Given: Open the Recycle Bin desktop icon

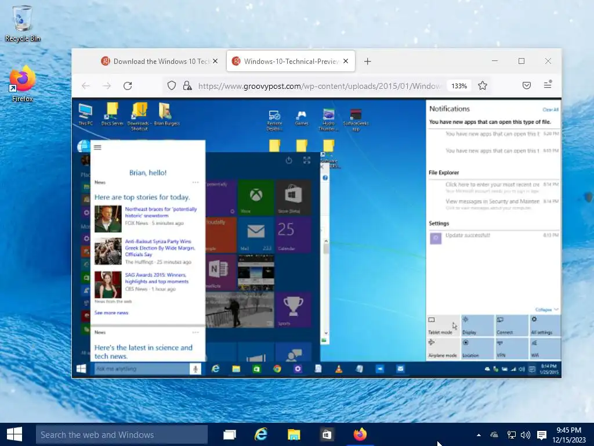Looking at the screenshot, I should click(23, 23).
